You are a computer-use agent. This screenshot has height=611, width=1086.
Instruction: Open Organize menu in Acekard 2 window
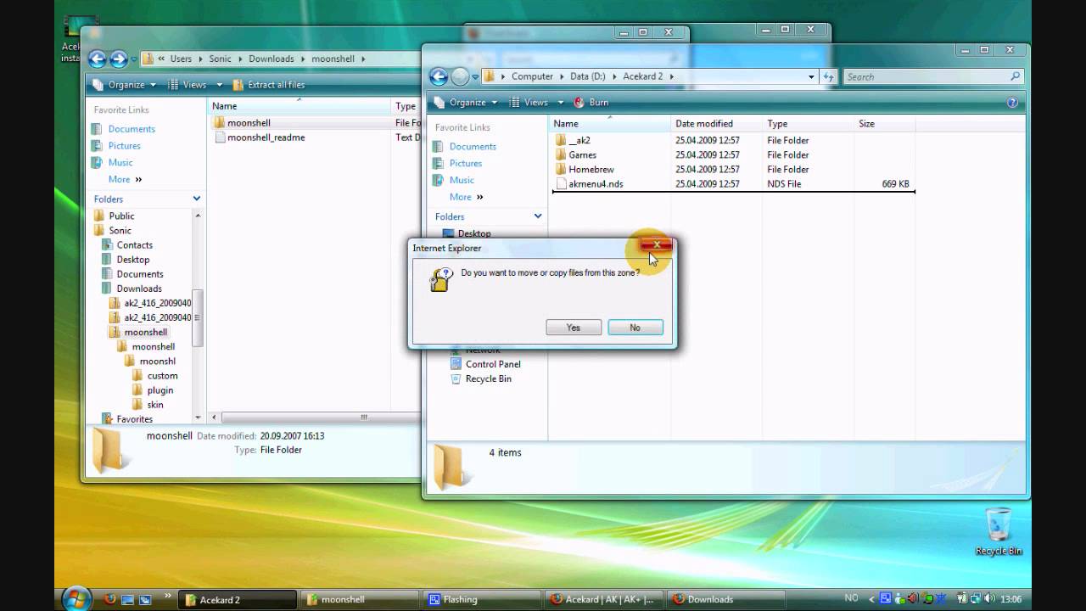point(466,103)
